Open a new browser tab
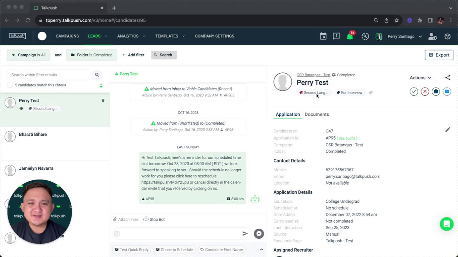Screen dimensions: 458x257 [114, 8]
